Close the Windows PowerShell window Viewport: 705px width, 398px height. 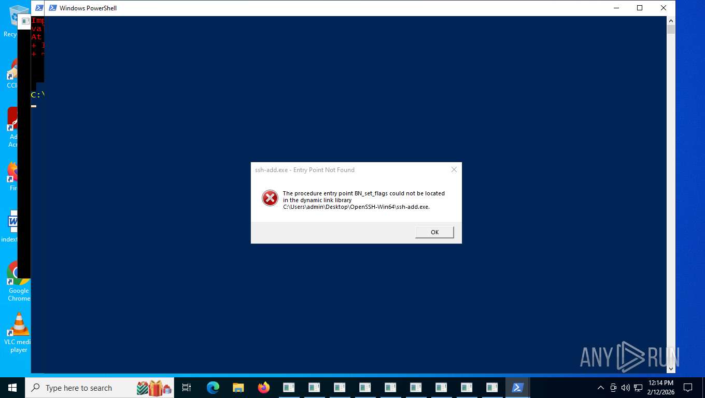pos(663,8)
